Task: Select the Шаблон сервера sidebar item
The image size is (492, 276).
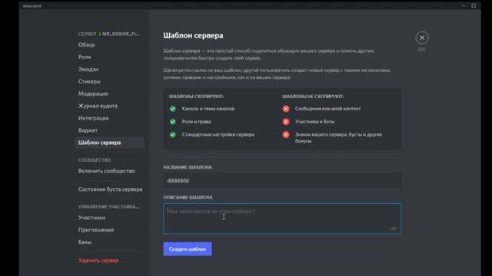Action: (x=109, y=143)
